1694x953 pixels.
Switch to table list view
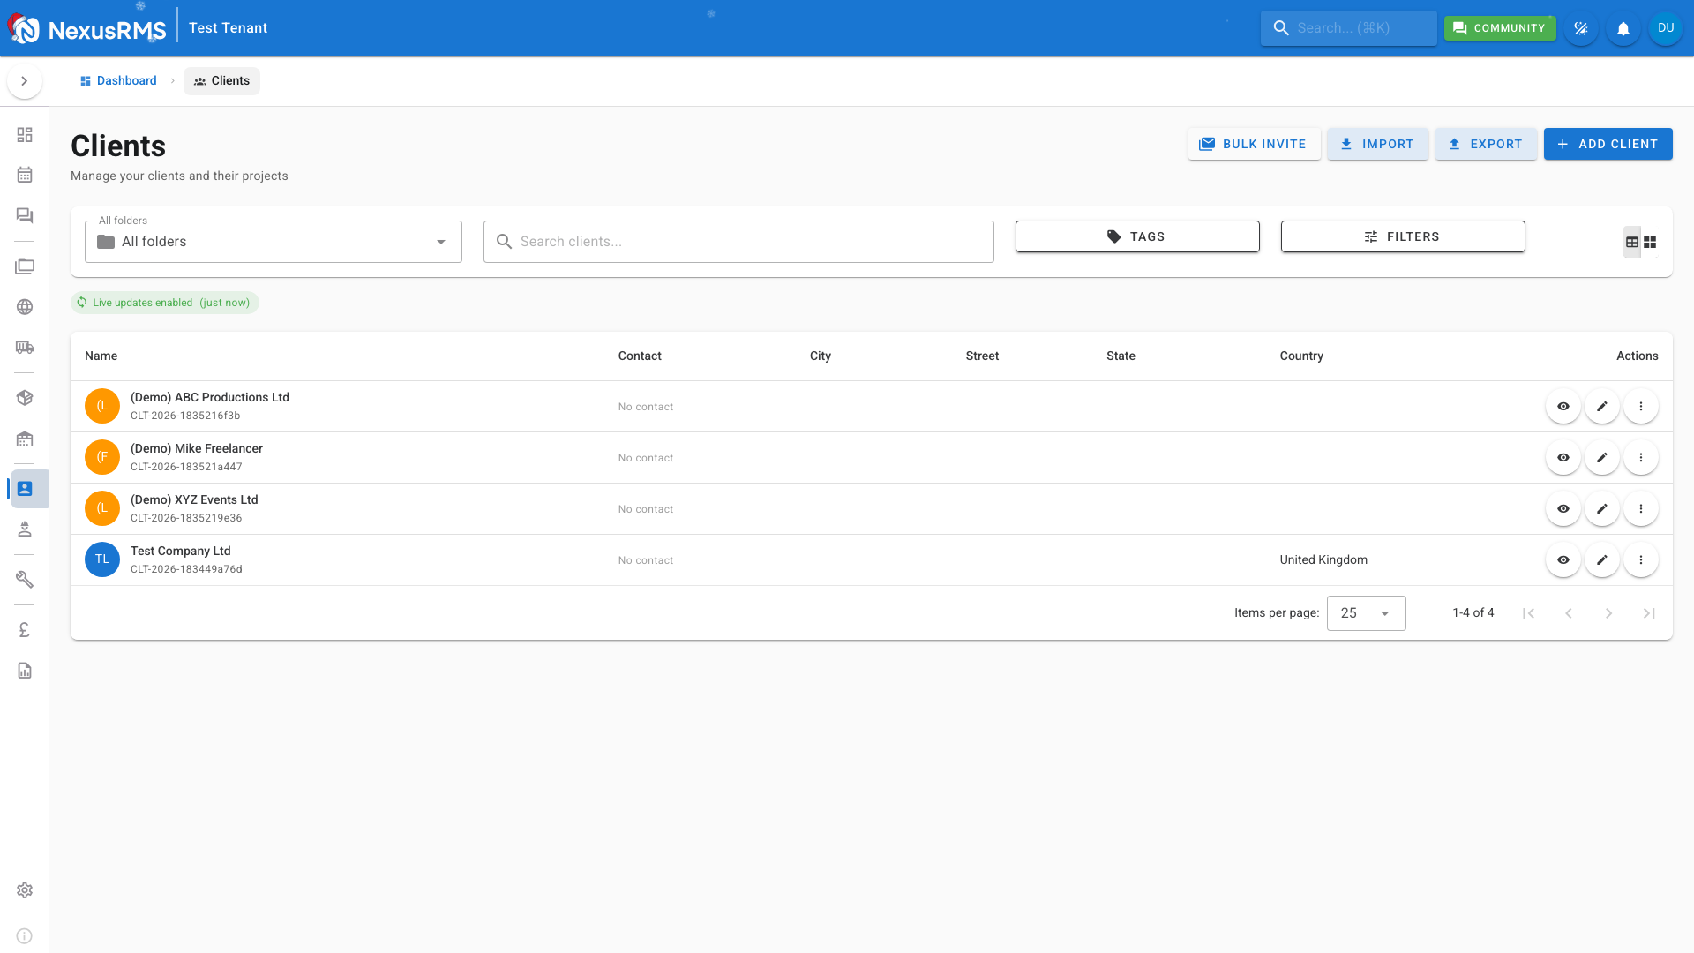click(1632, 242)
